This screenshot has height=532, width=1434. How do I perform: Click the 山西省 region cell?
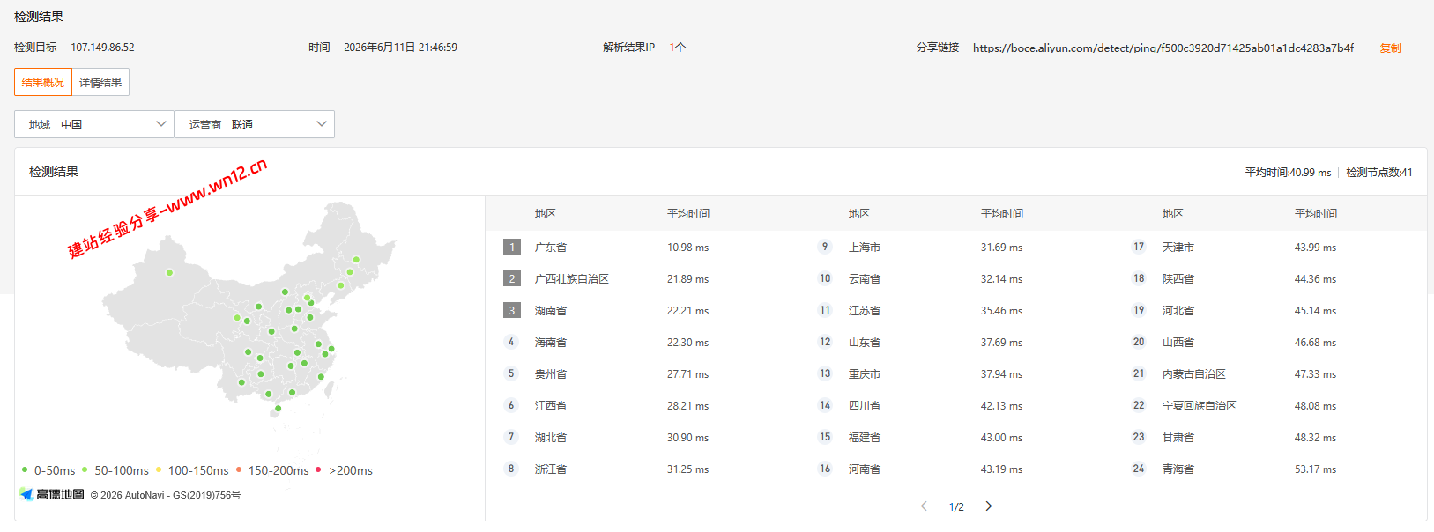coord(1178,343)
